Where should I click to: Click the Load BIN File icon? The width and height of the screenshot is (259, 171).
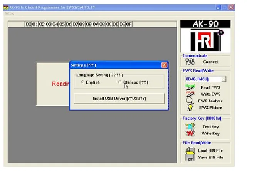[190, 151]
